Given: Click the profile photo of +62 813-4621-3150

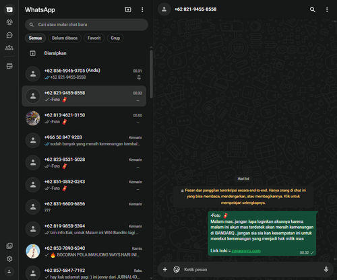Looking at the screenshot, I should (33, 118).
